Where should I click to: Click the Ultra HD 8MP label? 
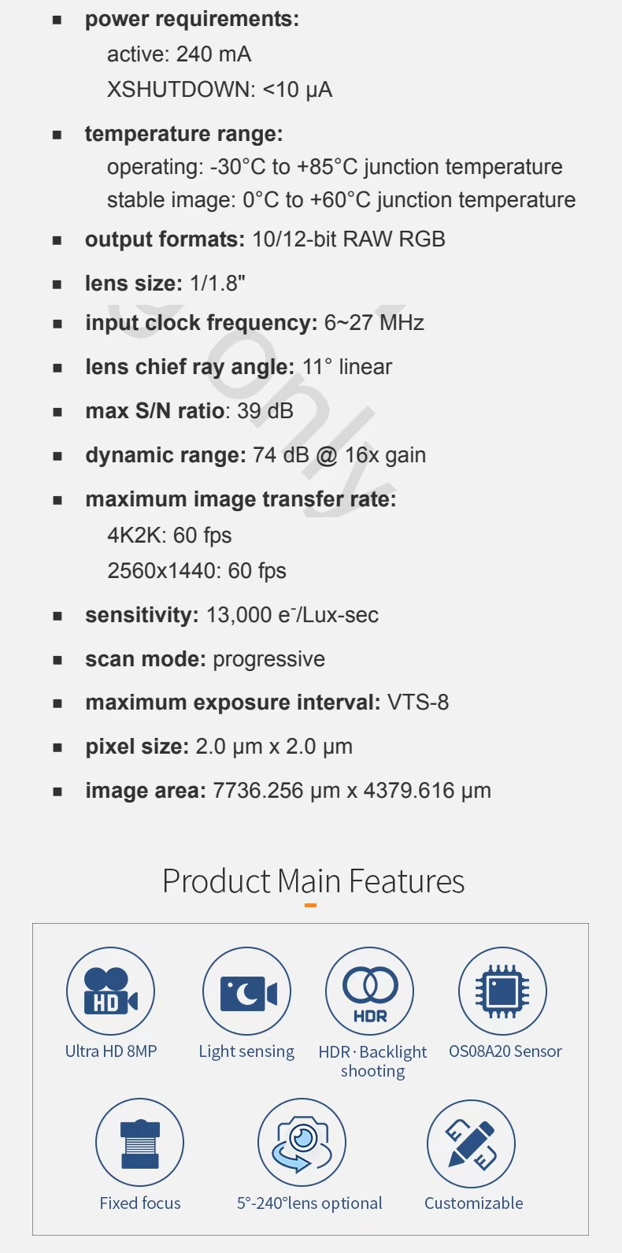click(111, 1051)
